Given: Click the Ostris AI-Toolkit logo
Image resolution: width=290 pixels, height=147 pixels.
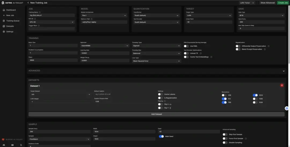Looking at the screenshot, I should (x=3, y=3).
